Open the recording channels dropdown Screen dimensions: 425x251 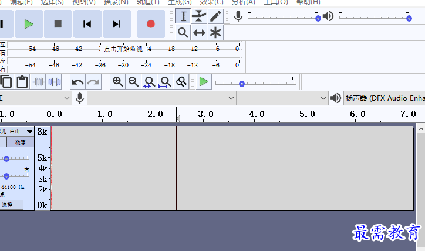pos(282,98)
